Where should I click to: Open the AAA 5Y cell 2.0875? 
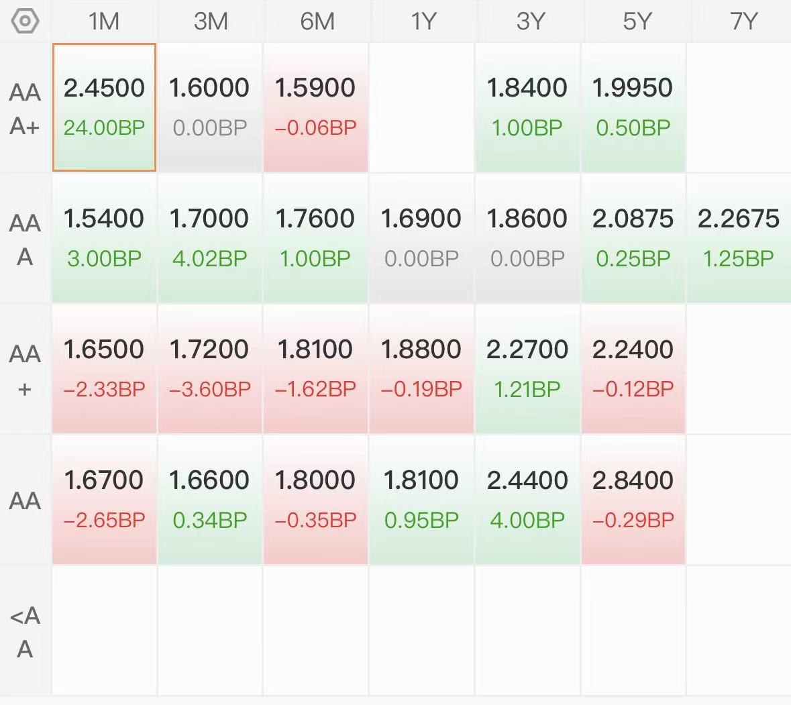633,238
